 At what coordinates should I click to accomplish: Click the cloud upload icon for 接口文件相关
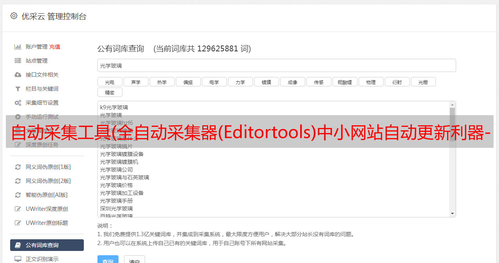coord(18,75)
